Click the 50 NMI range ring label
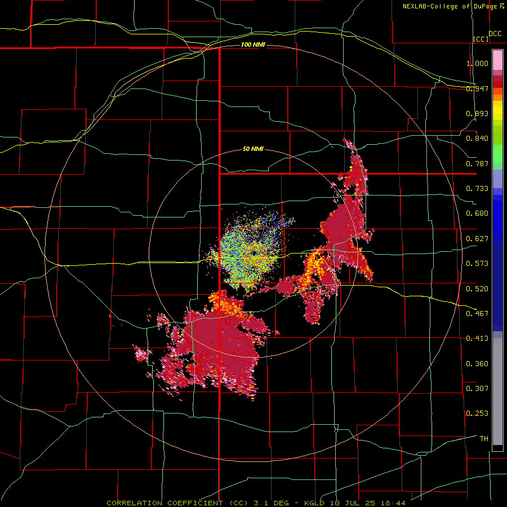 (x=253, y=149)
